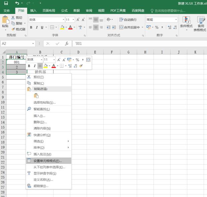Choose 快速分析(Q) in context menu
Viewport: 207px width, 197px height.
(x=48, y=135)
